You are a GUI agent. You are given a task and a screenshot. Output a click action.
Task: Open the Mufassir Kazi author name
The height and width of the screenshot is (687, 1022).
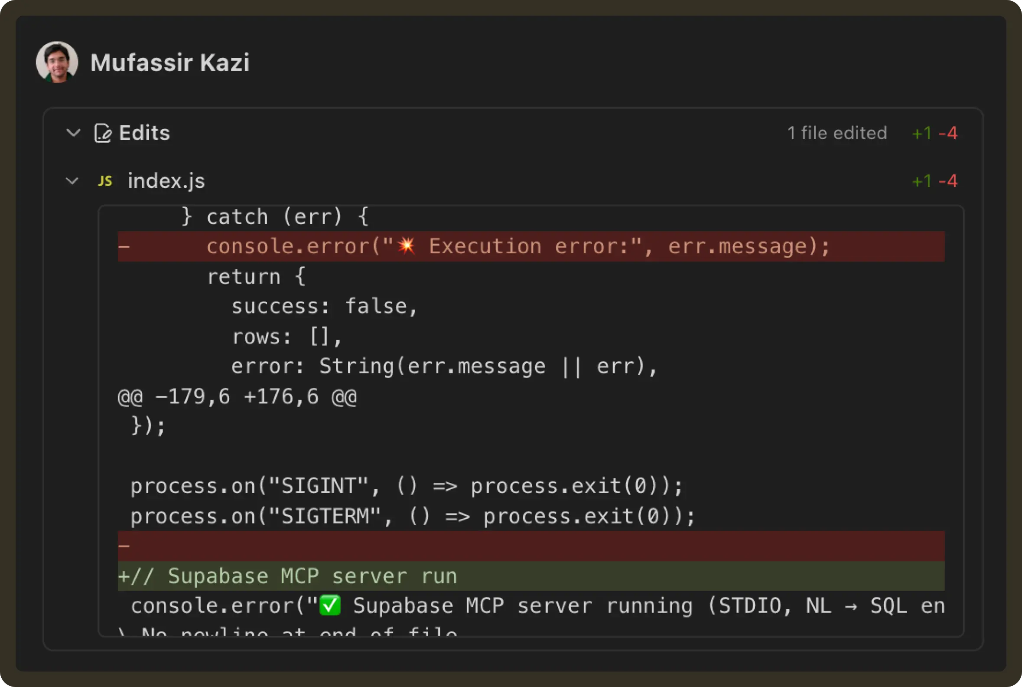click(x=170, y=62)
